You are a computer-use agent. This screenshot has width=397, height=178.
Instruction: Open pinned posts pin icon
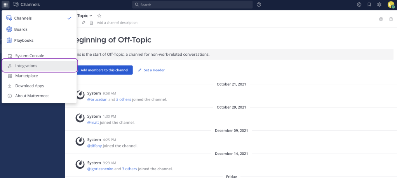click(84, 23)
